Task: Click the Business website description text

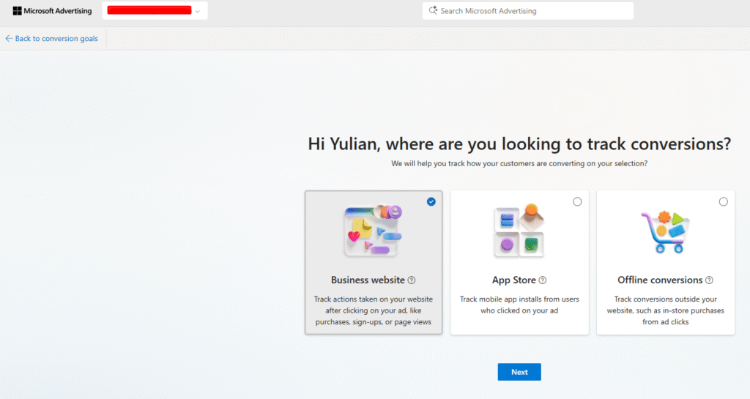Action: (373, 310)
